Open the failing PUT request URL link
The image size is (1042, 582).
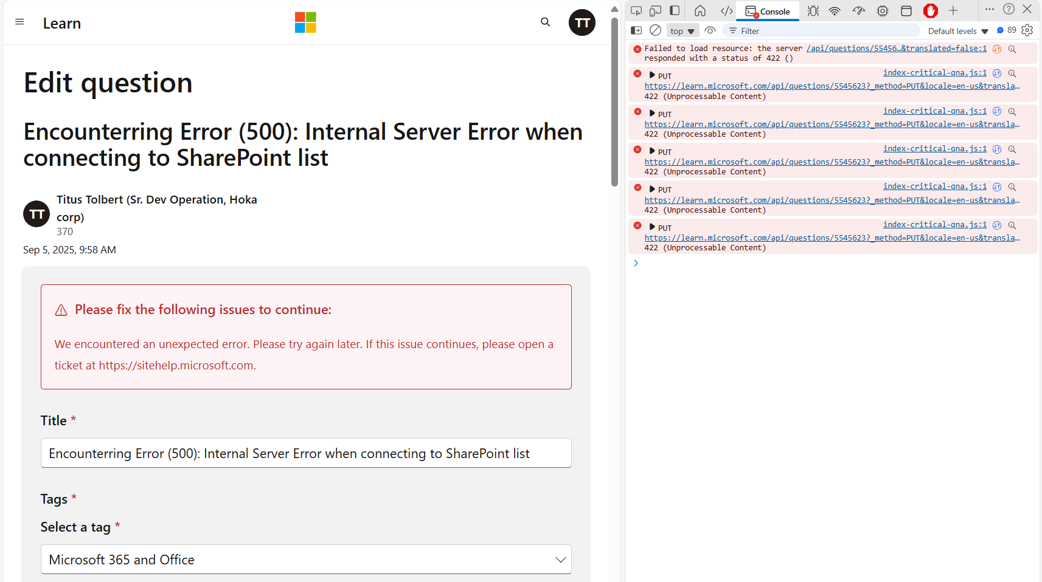(832, 86)
